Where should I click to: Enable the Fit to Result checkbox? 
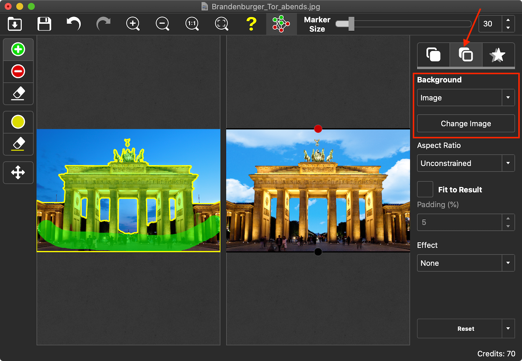425,189
